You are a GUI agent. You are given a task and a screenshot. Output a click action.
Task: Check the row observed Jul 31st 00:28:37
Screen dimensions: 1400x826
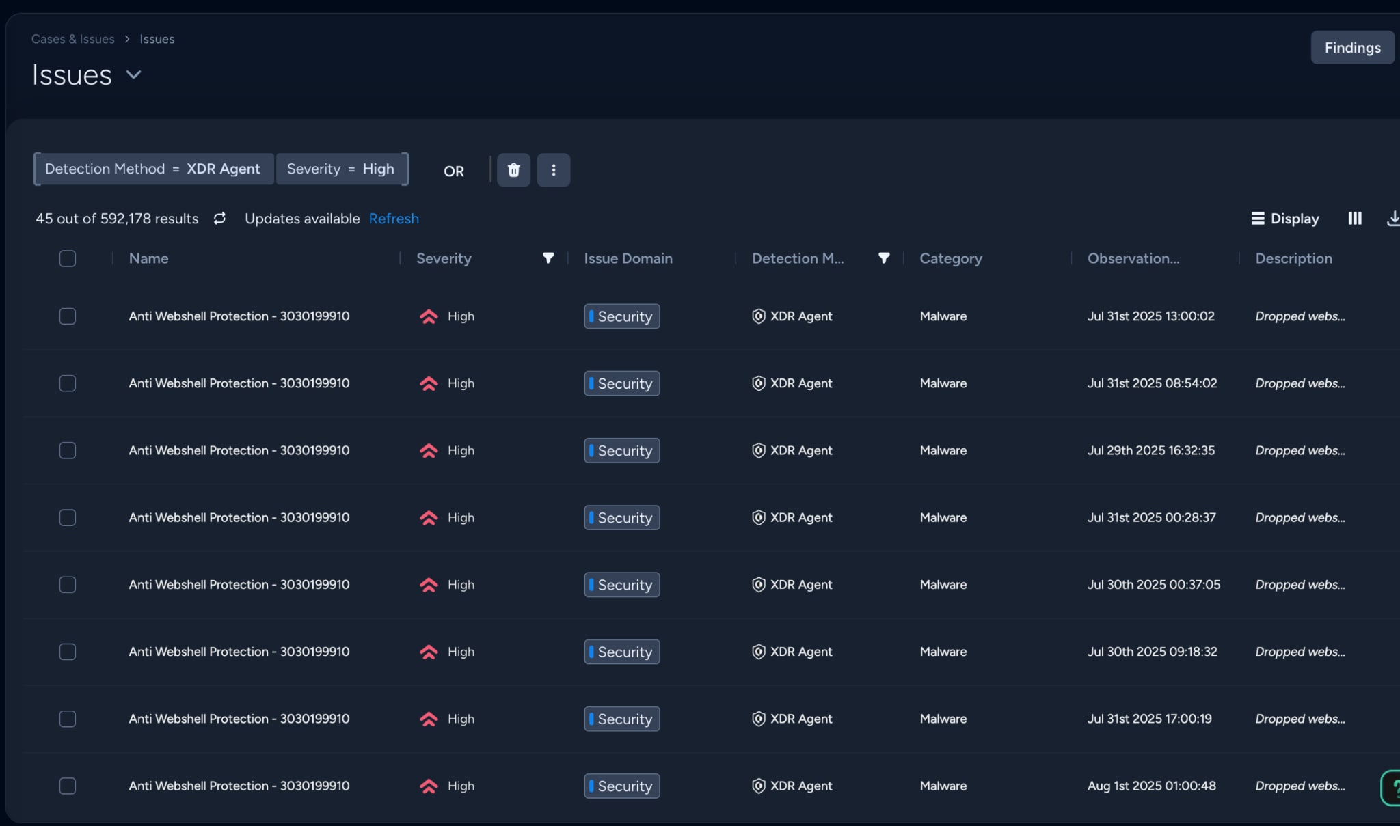[67, 518]
